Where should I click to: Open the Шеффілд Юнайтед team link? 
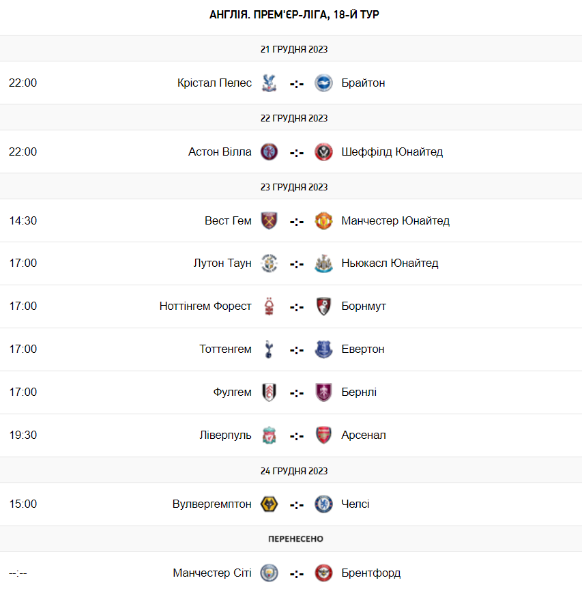(392, 152)
